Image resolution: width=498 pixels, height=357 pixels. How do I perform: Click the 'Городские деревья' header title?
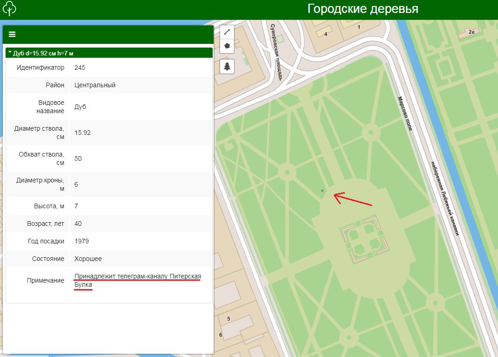(363, 9)
